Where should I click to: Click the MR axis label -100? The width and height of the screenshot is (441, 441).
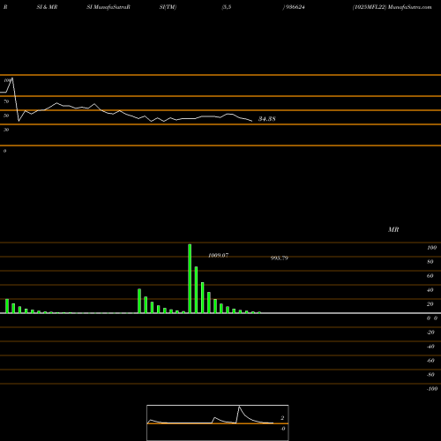point(432,389)
